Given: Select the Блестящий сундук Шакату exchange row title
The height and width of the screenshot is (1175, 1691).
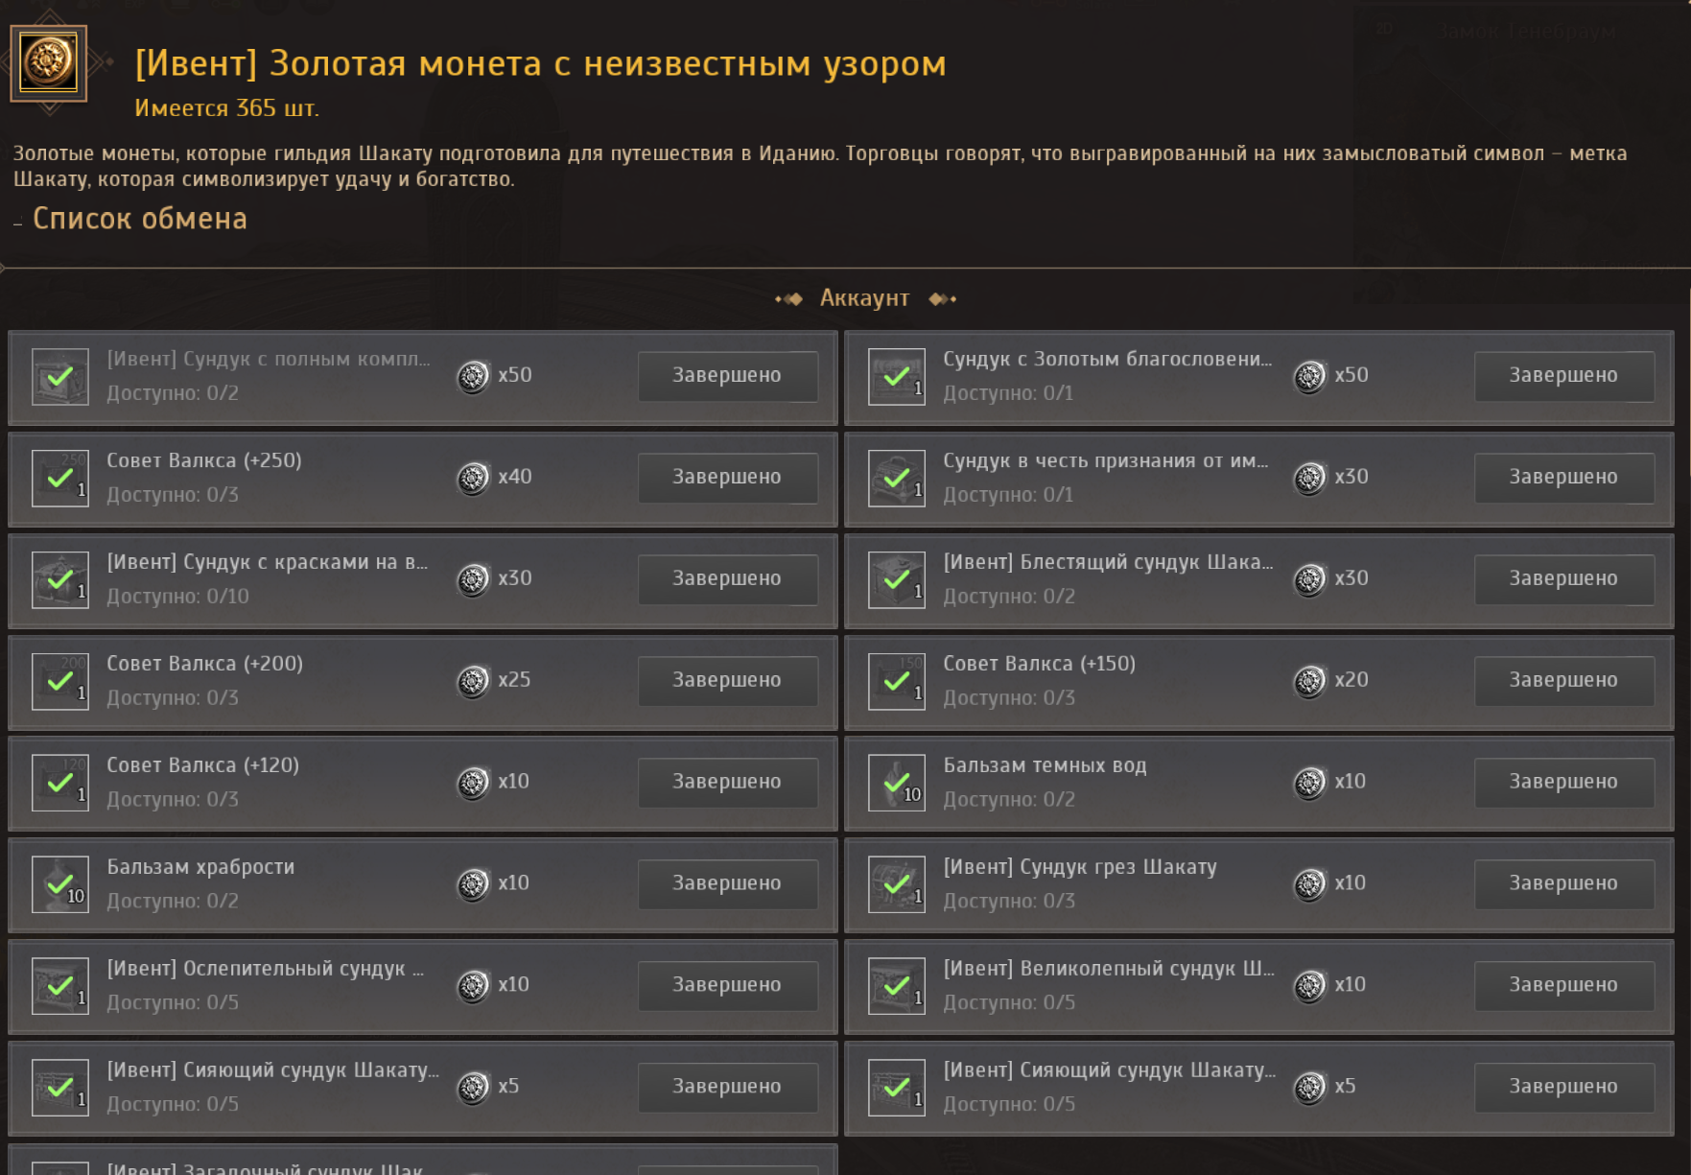Looking at the screenshot, I should click(x=1108, y=562).
